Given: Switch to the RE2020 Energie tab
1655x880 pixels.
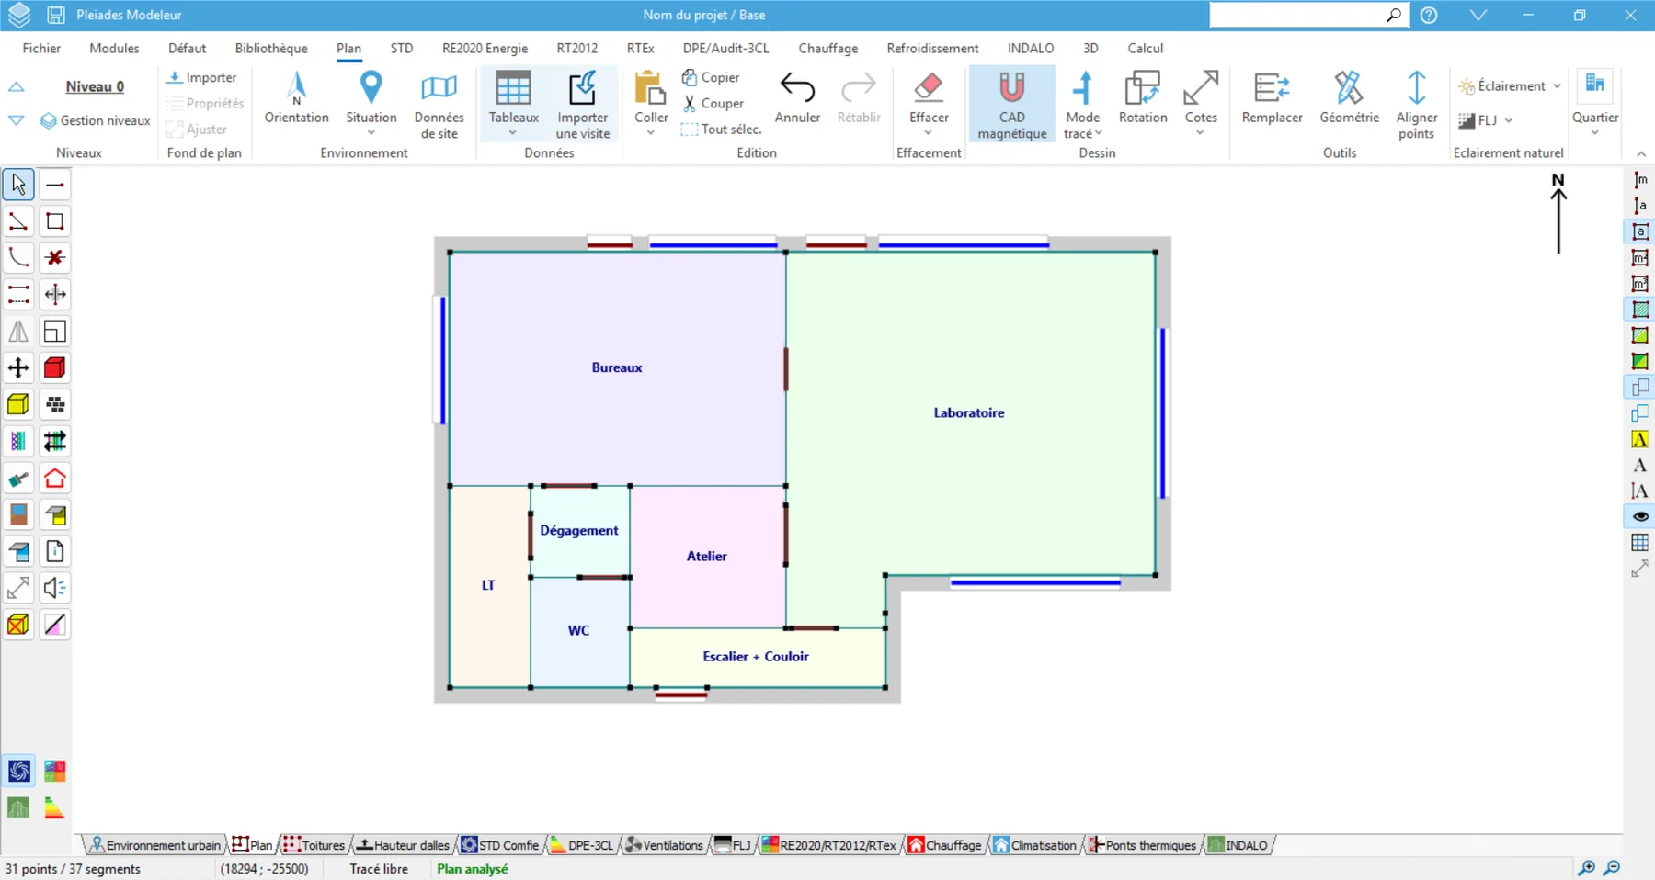Looking at the screenshot, I should 485,48.
